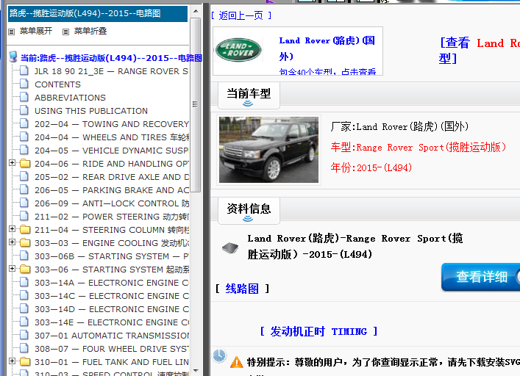Screen dimensions: 520x376
Task: Select 303-14C ELECTRONIC ENGINE tree entry
Action: (x=112, y=296)
